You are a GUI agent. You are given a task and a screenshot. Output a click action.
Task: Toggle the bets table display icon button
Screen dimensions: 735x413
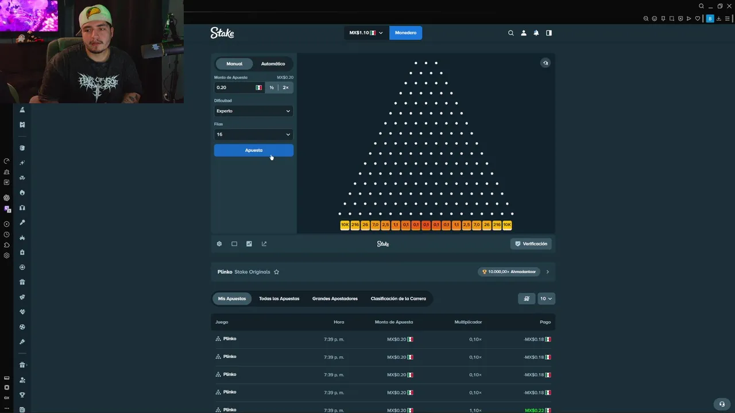tap(526, 299)
